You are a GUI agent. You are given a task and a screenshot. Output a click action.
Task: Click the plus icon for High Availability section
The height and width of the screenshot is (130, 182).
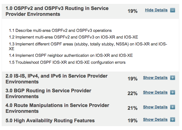pyautogui.click(x=173, y=120)
